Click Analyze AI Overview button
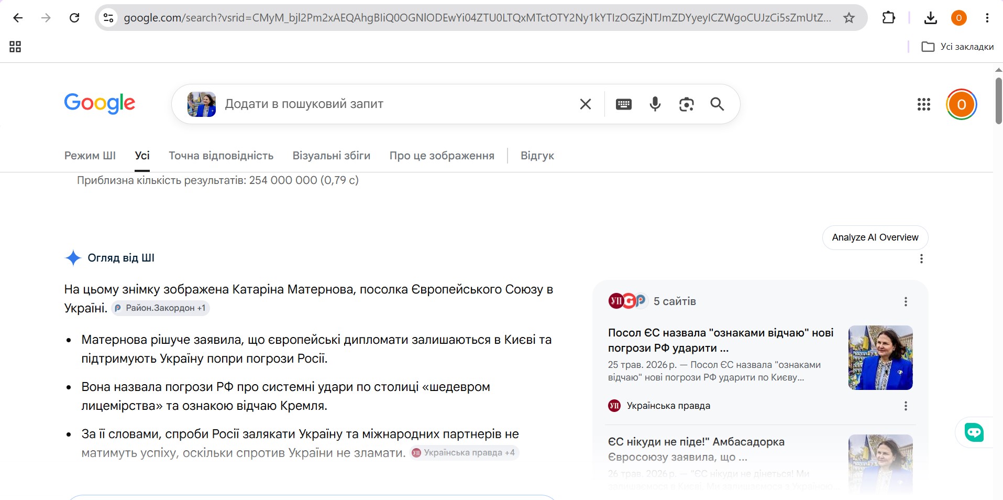Image resolution: width=1003 pixels, height=500 pixels. 875,237
